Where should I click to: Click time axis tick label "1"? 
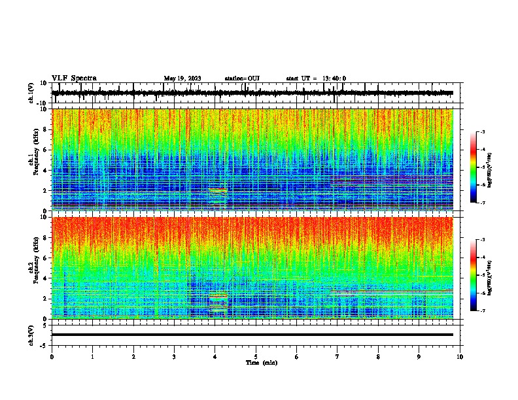[93, 357]
